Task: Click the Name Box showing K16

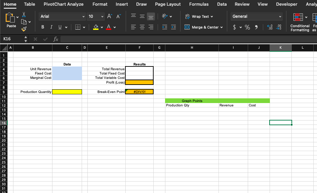Action: pyautogui.click(x=12, y=39)
